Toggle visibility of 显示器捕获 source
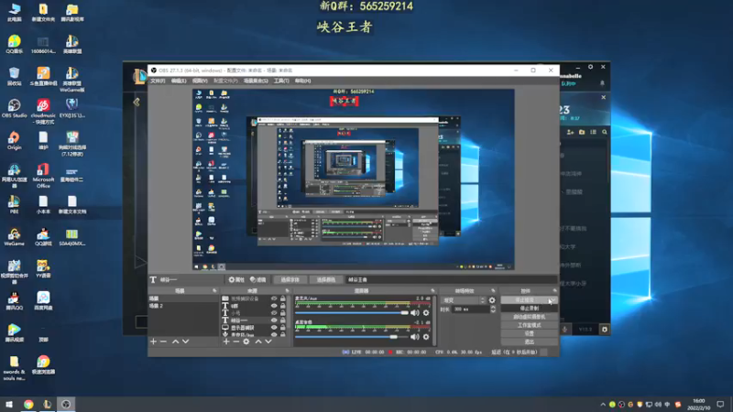733x412 pixels. 274,328
